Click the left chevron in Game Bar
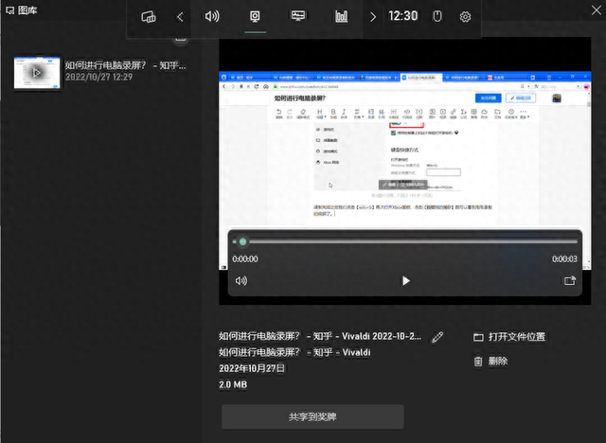The width and height of the screenshot is (606, 443). [180, 17]
